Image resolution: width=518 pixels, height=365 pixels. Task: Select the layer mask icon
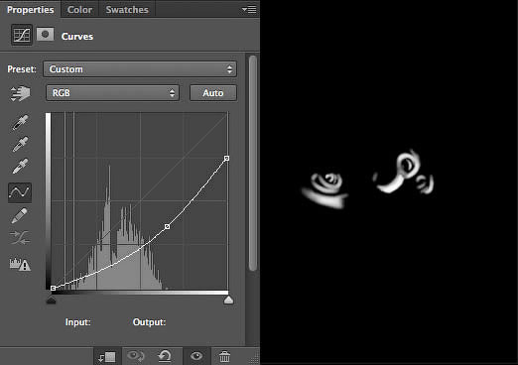tap(46, 34)
